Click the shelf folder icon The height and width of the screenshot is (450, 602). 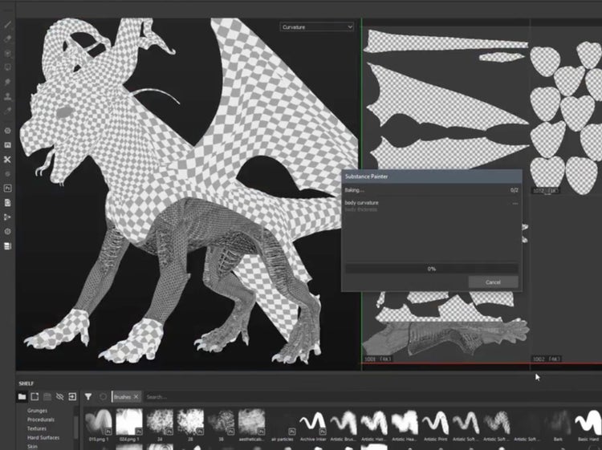[x=22, y=396]
